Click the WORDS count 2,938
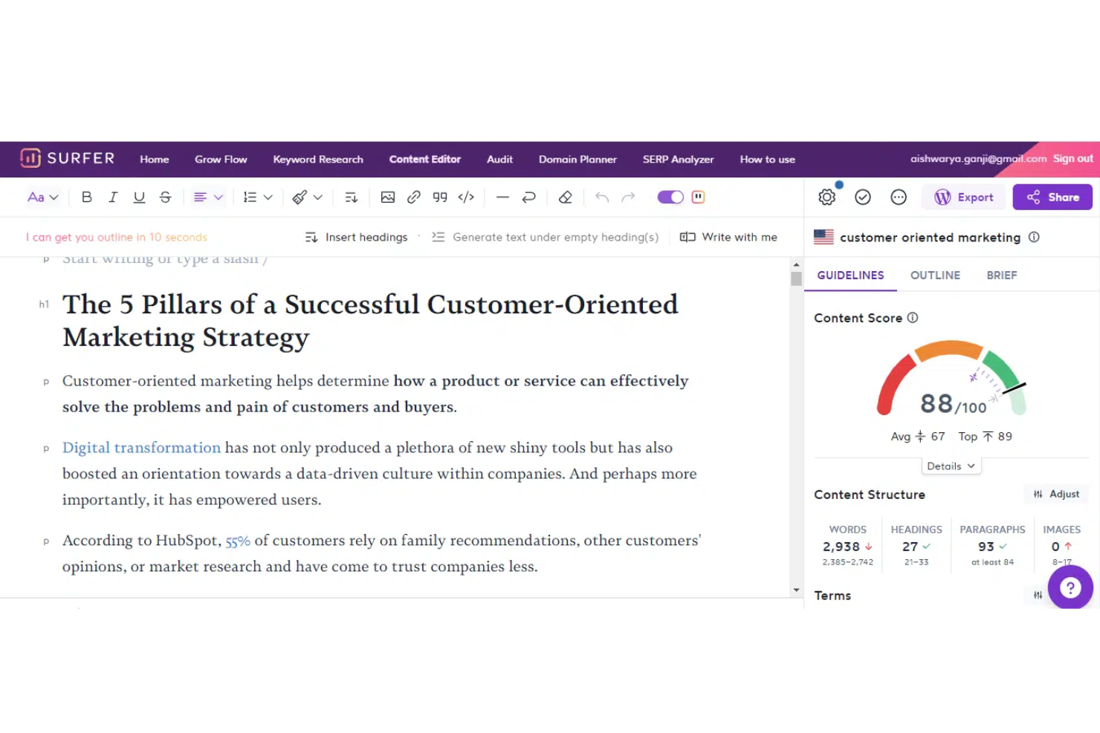The width and height of the screenshot is (1100, 733). point(841,547)
